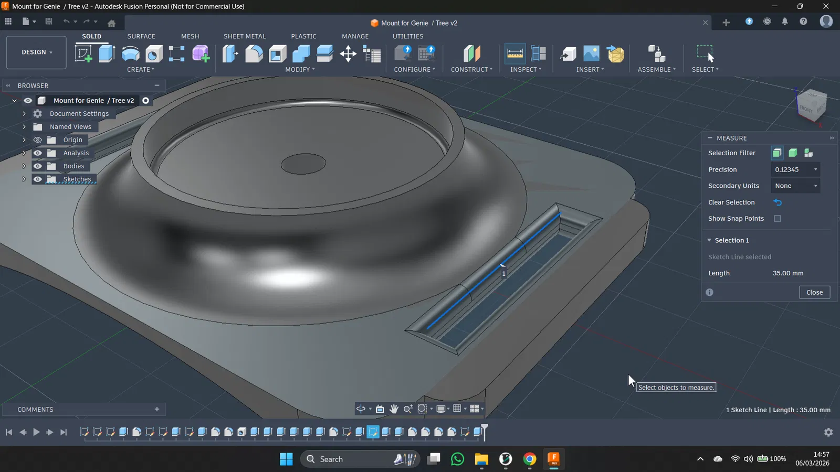Choose the Revolve tool
Screen dimensions: 840x472
point(131,53)
